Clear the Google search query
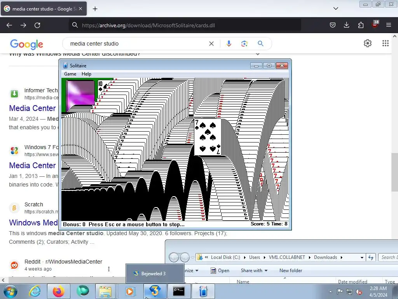This screenshot has width=398, height=299. (211, 44)
